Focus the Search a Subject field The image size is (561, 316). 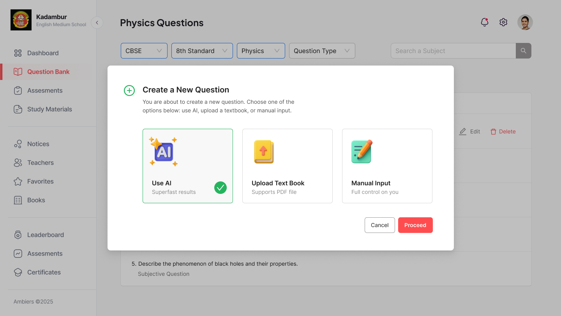(453, 51)
